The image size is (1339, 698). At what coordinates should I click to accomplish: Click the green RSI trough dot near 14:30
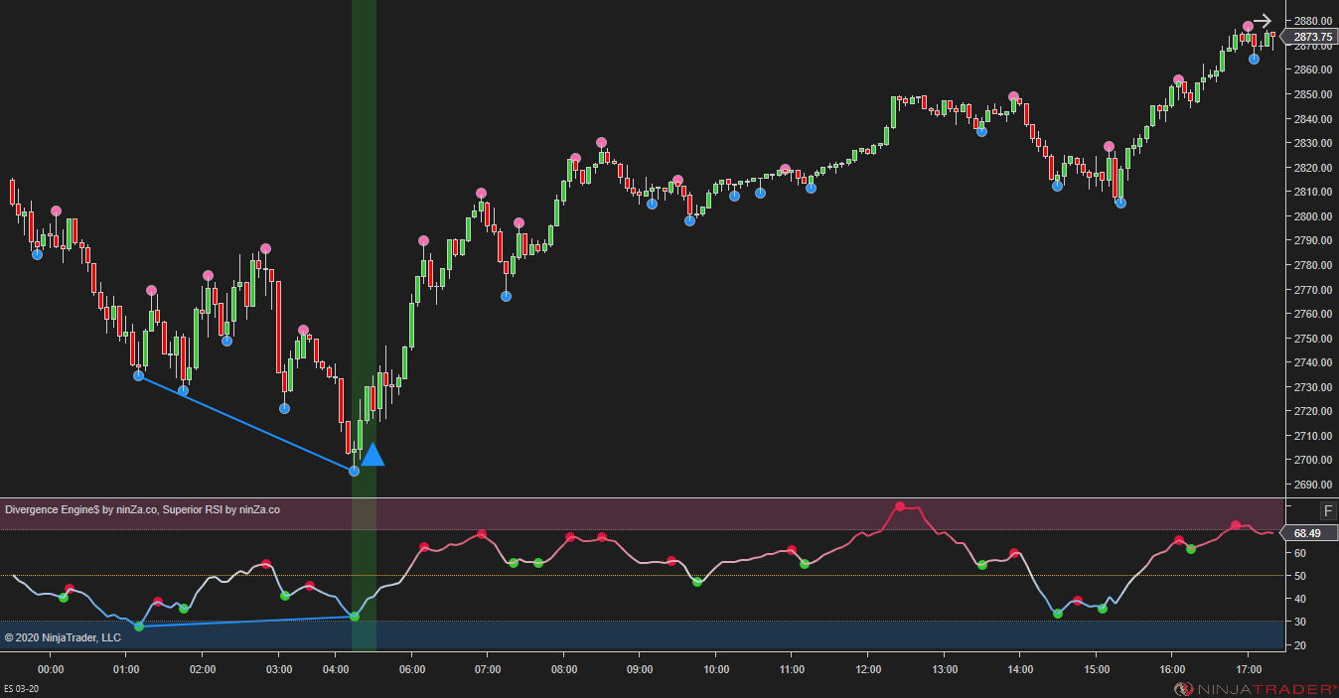(x=1057, y=614)
